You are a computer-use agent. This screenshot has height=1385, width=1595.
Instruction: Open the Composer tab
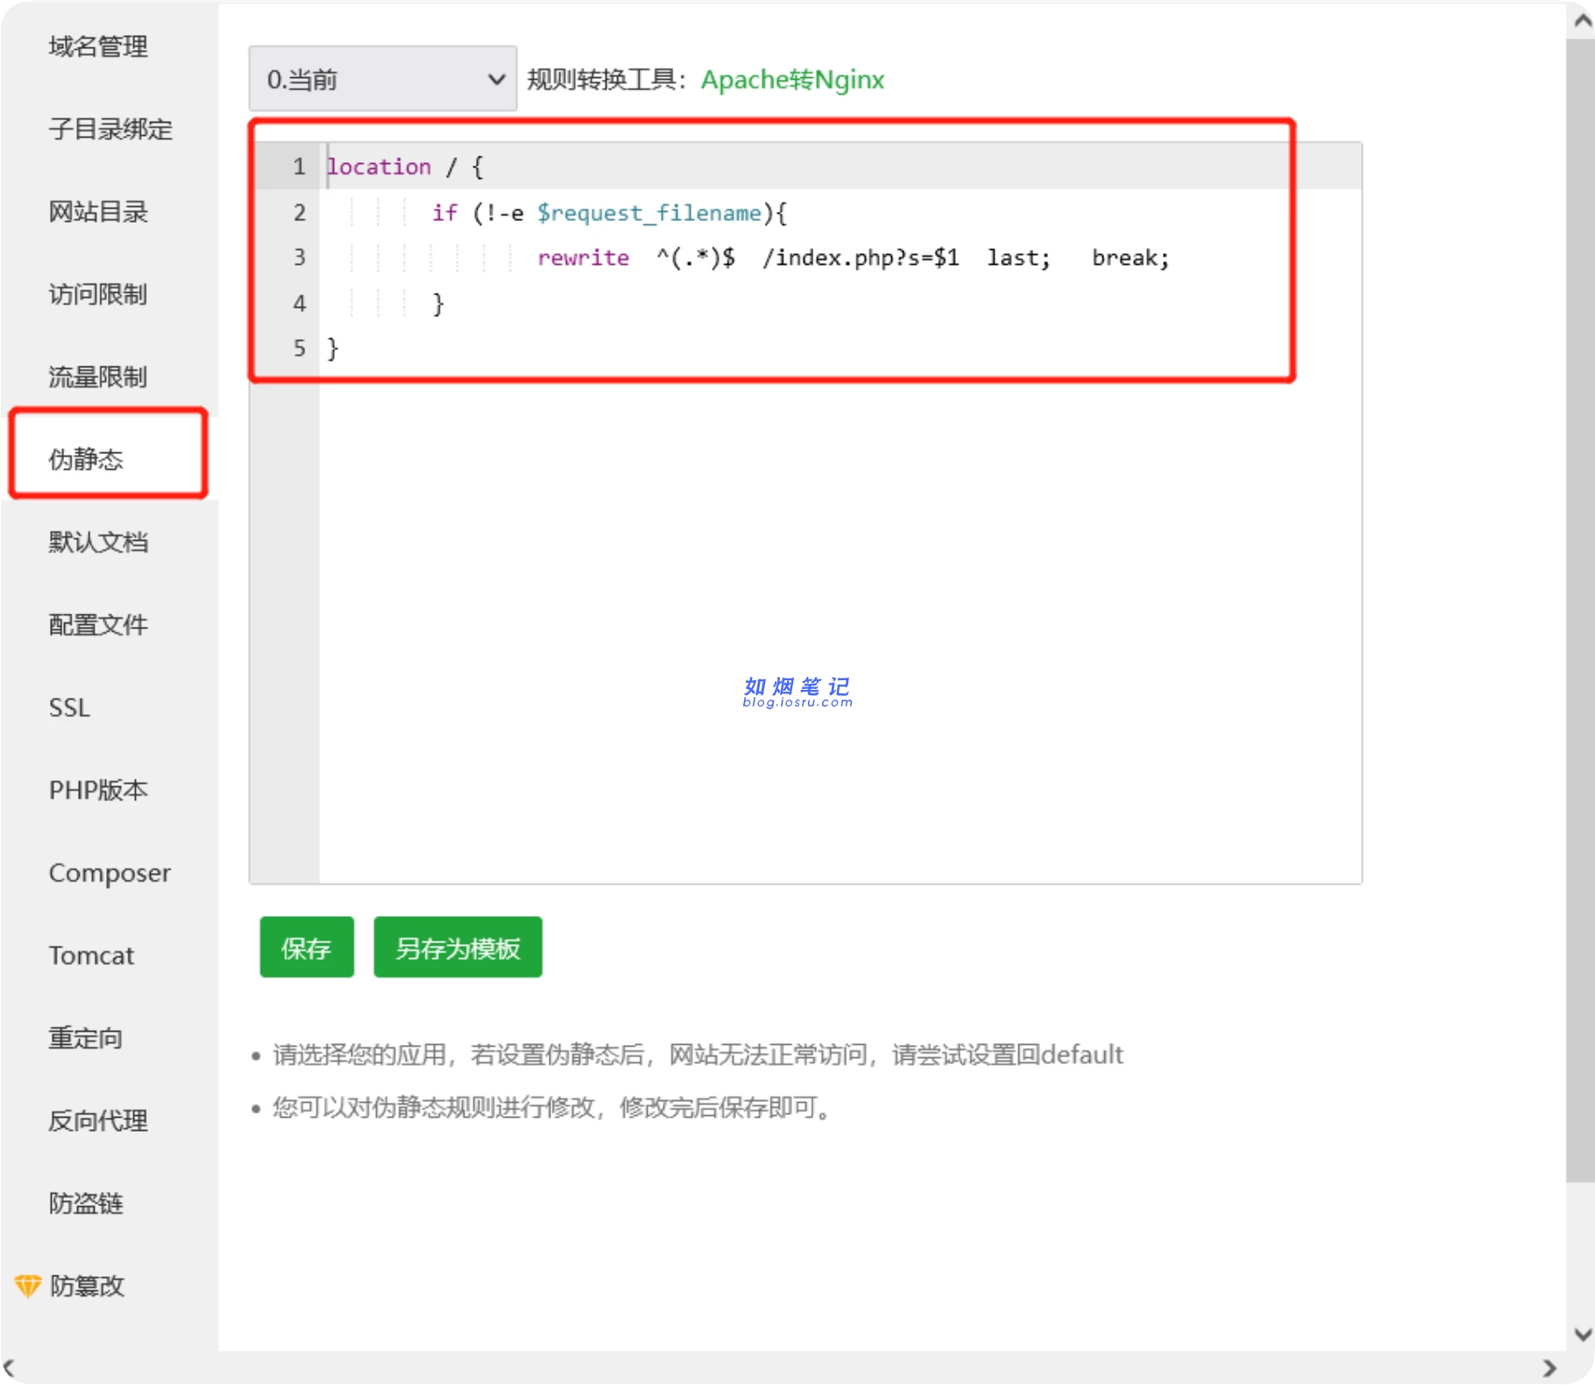(x=110, y=873)
